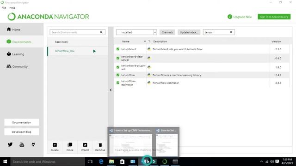Click Python icon in tensorboard-plugin-wit row
Screen dimensions: 296x166
(149, 67)
